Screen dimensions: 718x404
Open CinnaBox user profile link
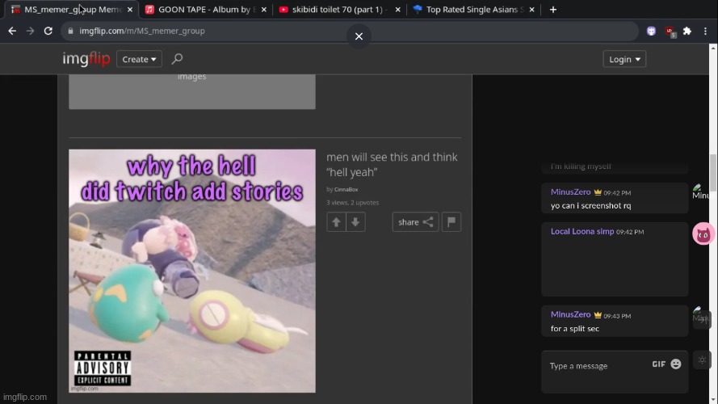(346, 189)
